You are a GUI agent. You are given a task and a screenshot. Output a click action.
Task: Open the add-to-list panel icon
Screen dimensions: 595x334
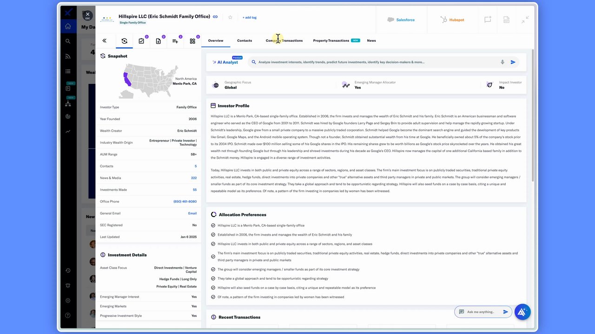click(175, 41)
